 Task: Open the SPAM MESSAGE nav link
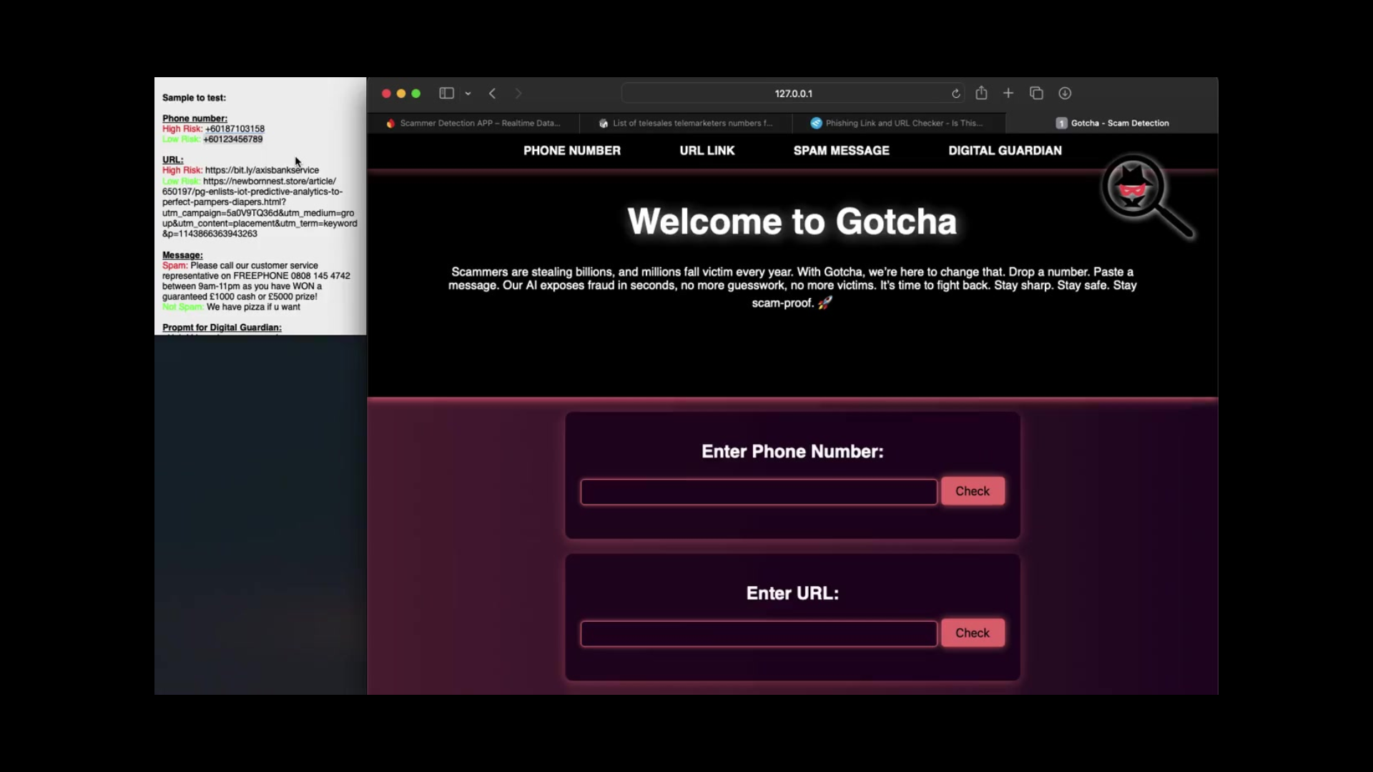[x=841, y=151]
